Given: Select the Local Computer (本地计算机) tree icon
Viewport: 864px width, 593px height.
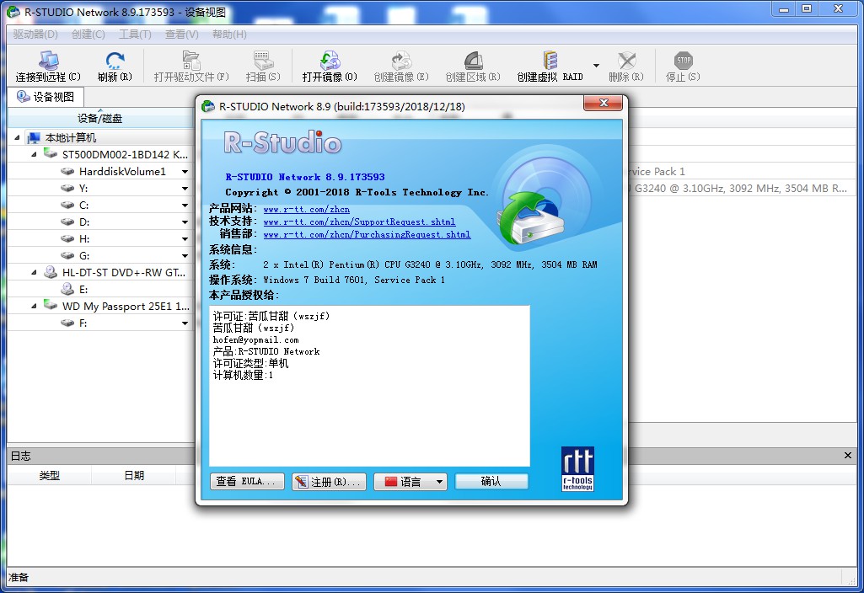Looking at the screenshot, I should tap(35, 137).
